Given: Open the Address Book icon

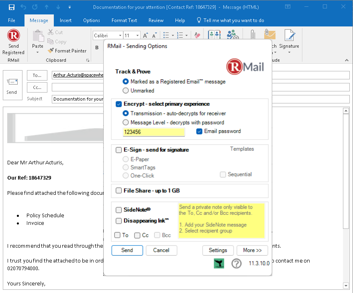Looking at the screenshot, I should click(x=214, y=34).
